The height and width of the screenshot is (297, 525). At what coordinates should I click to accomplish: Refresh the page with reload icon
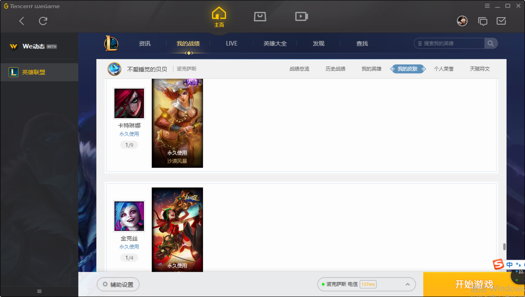[43, 21]
